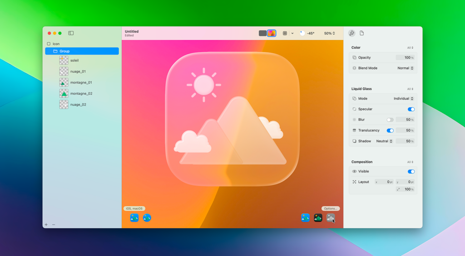Open the Shadow Neutral dropdown
Screen dimensions: 465x256
coord(384,141)
